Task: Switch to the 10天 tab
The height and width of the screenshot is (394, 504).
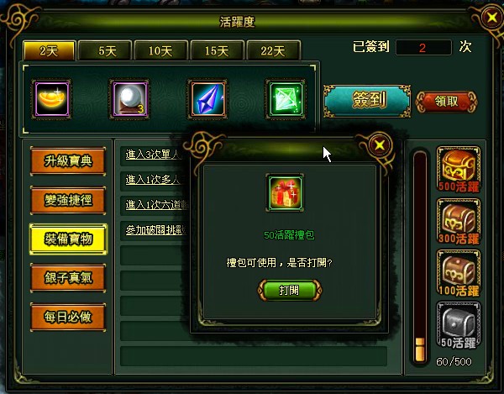Action: click(x=160, y=50)
